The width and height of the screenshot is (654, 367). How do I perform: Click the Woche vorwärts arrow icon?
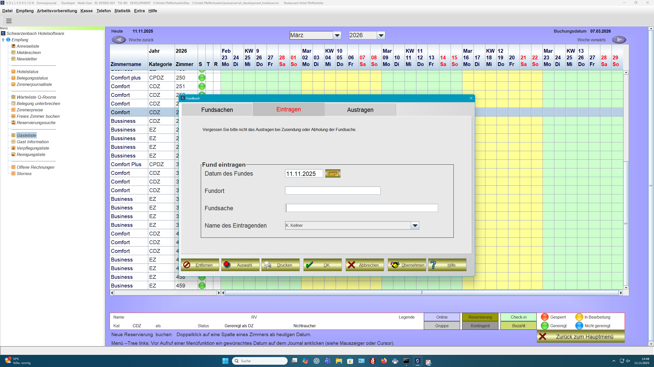point(619,40)
